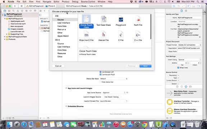Open the Status Bar Style dropdown

click(114, 79)
